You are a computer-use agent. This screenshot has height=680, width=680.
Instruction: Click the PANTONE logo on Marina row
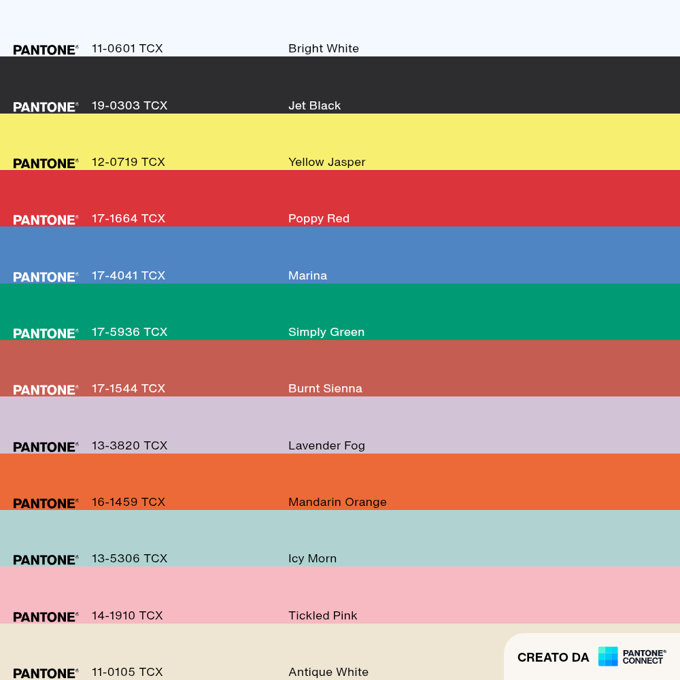tap(46, 277)
